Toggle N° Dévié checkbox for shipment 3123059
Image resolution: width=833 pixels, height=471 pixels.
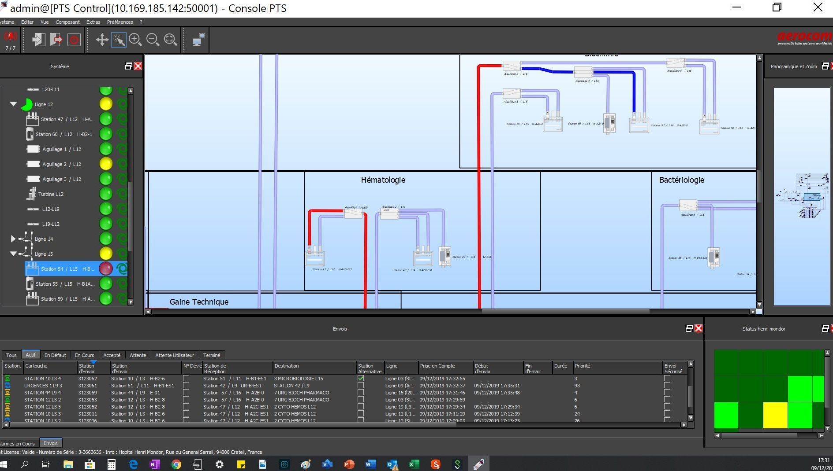tap(186, 392)
